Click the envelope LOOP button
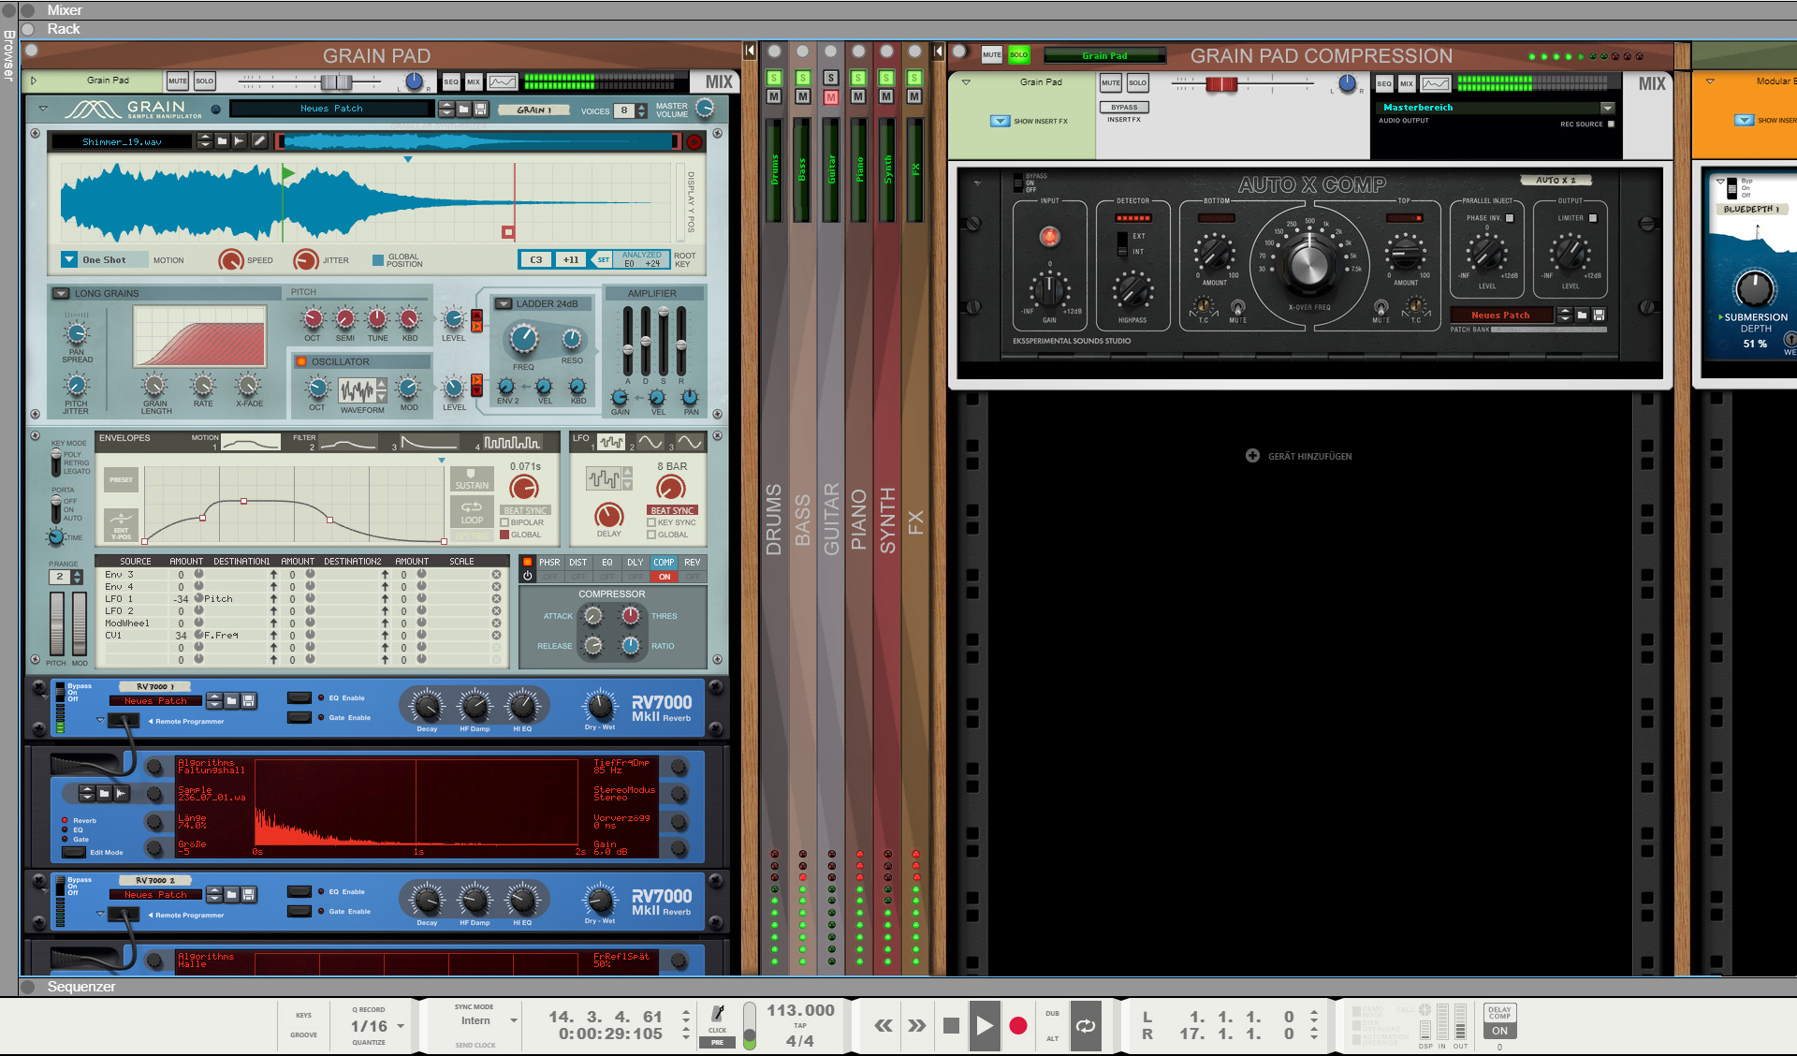This screenshot has width=1797, height=1056. tap(472, 513)
